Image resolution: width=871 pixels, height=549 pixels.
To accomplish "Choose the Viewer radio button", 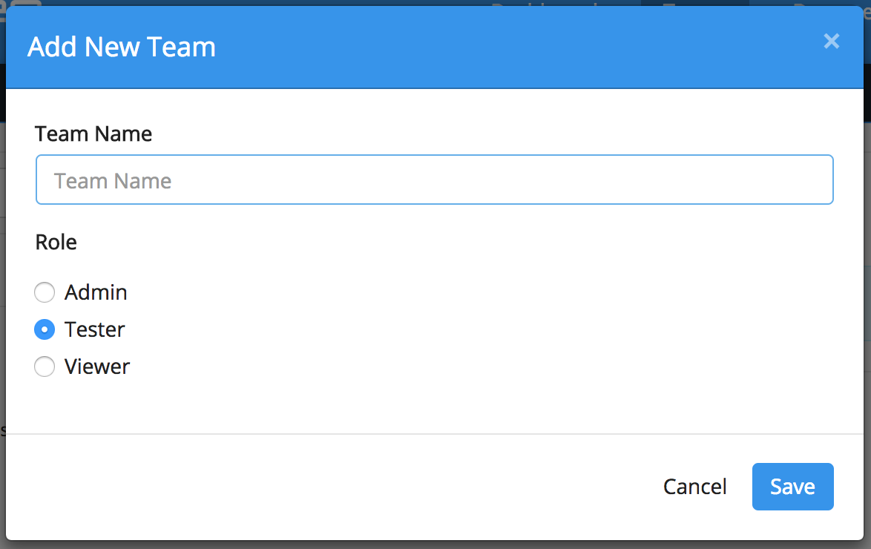I will (45, 366).
